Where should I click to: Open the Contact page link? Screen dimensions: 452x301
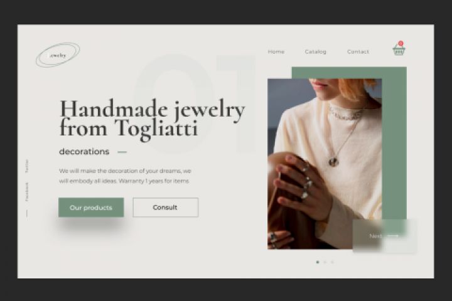358,51
